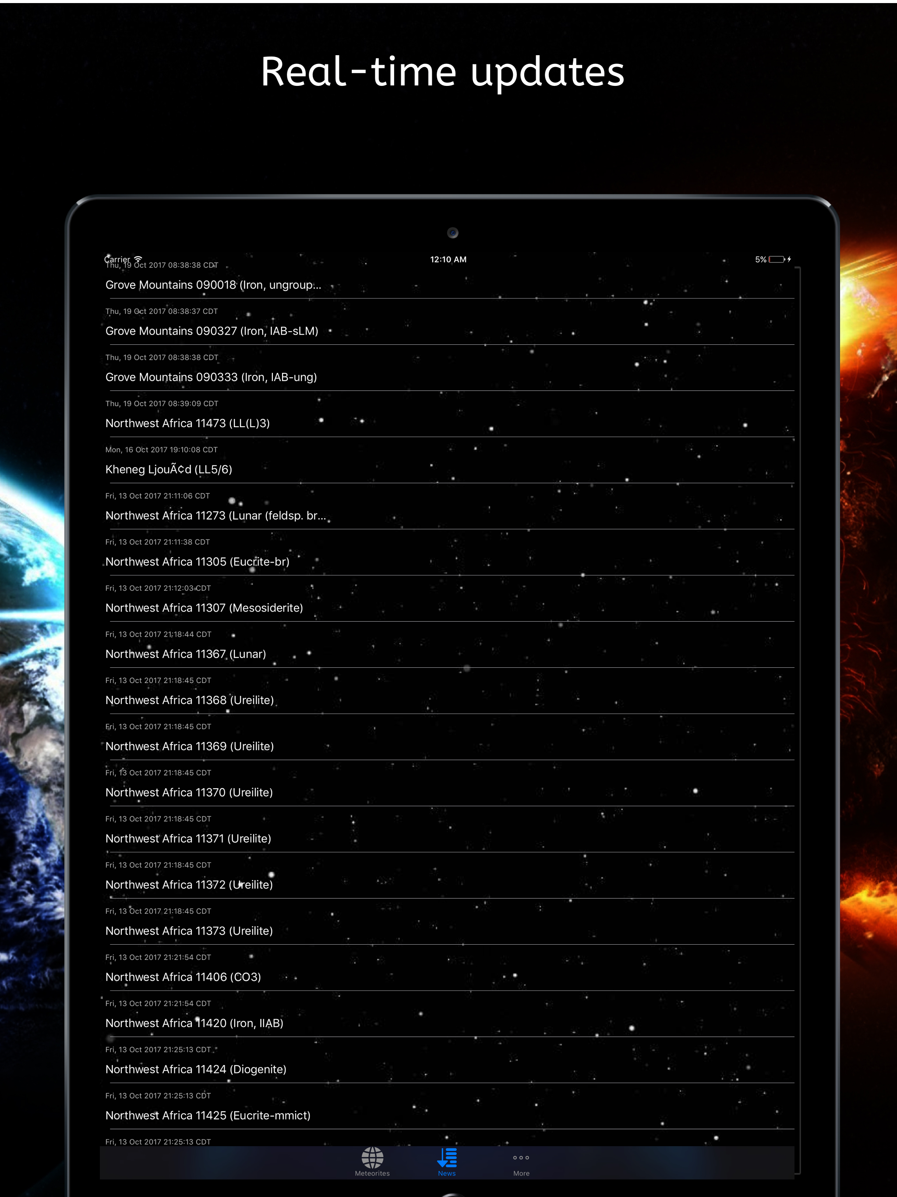This screenshot has width=897, height=1197.
Task: Select the Kheneg Ljouâd (LL5/6) entry
Action: coord(169,469)
